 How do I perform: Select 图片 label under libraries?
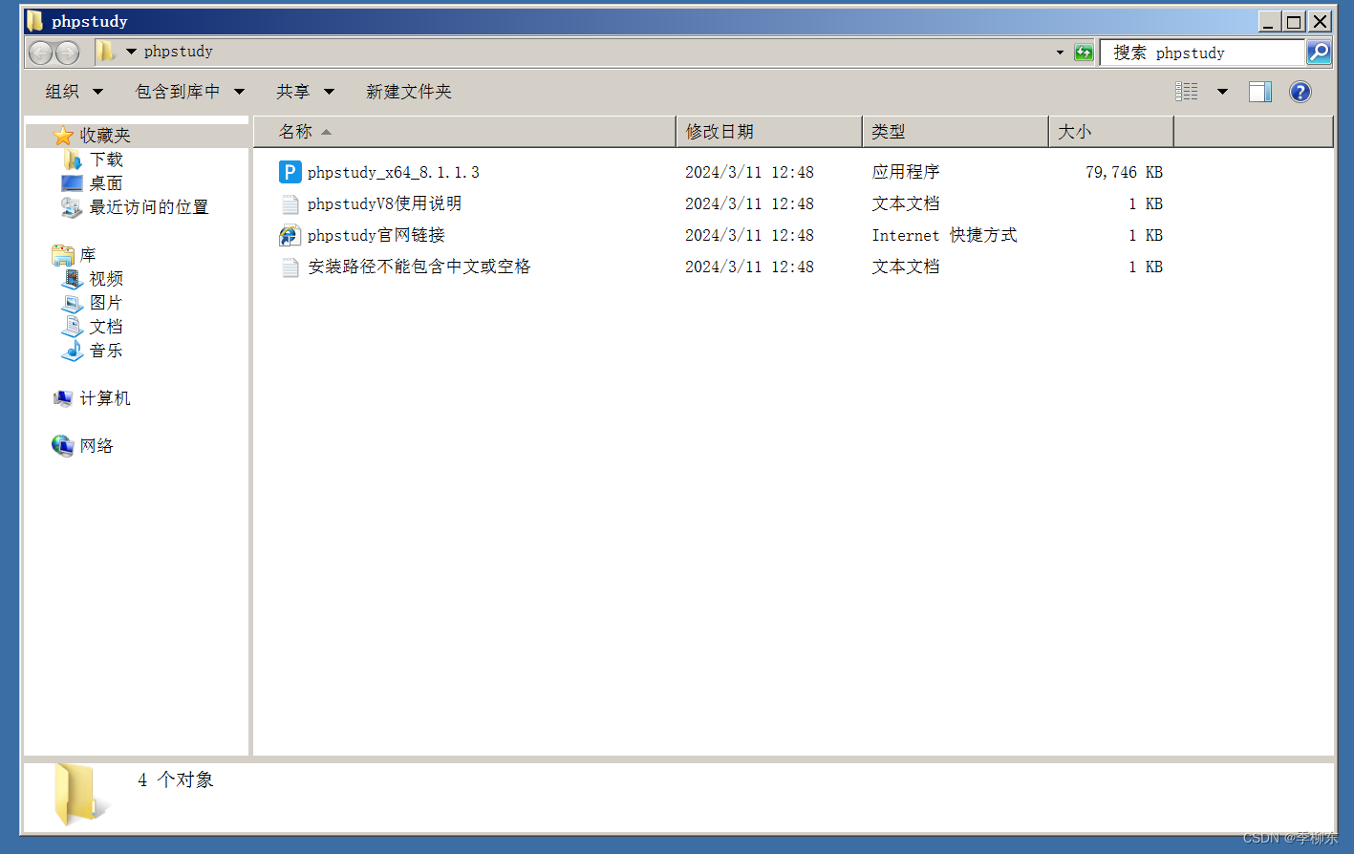[106, 303]
